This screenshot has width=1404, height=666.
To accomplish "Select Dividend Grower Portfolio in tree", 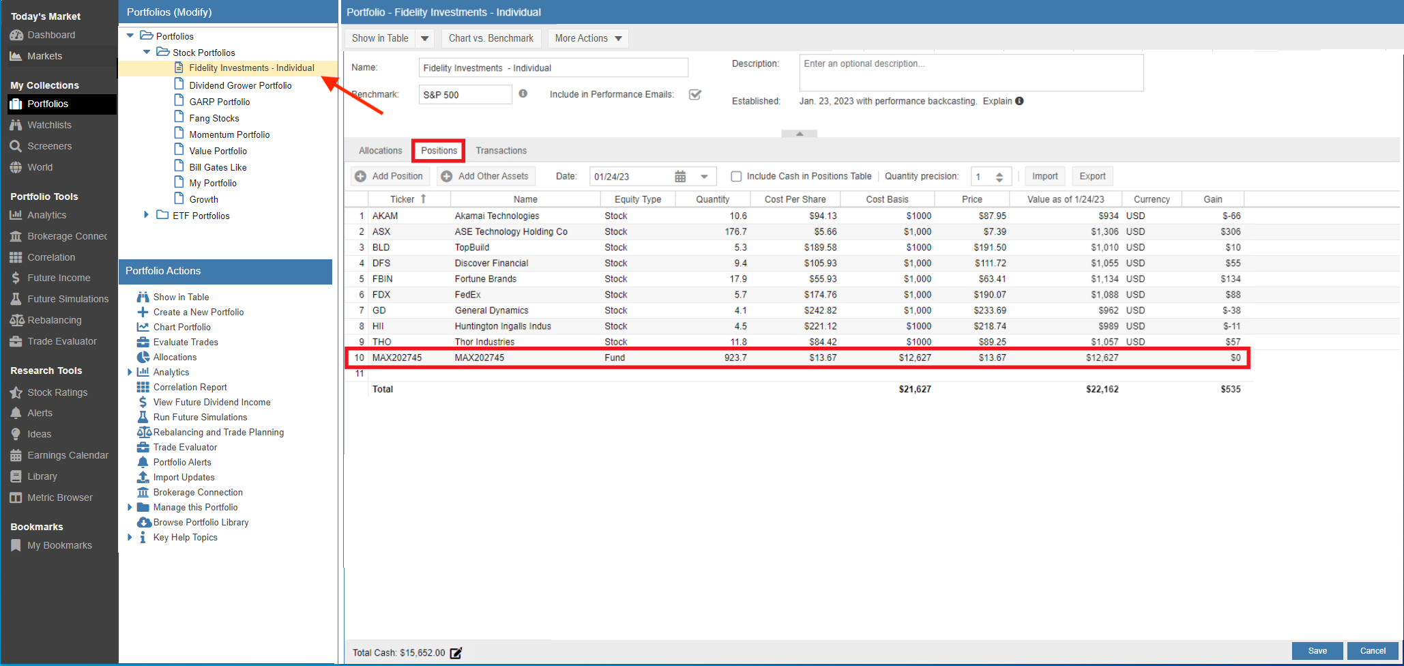I will point(240,85).
